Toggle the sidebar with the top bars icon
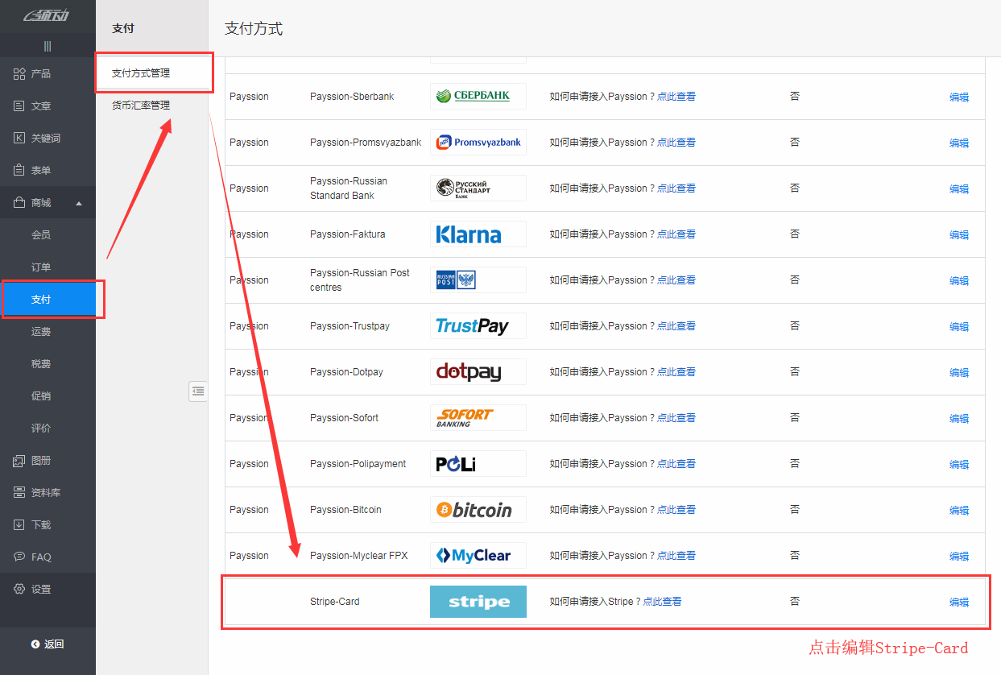 pyautogui.click(x=48, y=46)
